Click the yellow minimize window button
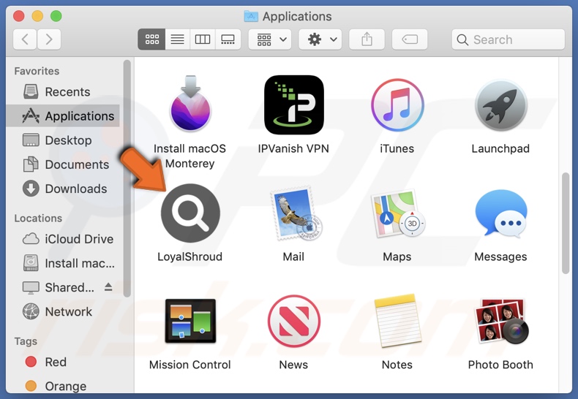Image resolution: width=578 pixels, height=399 pixels. 37,16
